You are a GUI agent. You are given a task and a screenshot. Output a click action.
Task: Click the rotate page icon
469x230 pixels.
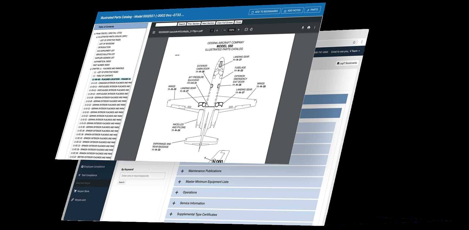(x=252, y=29)
